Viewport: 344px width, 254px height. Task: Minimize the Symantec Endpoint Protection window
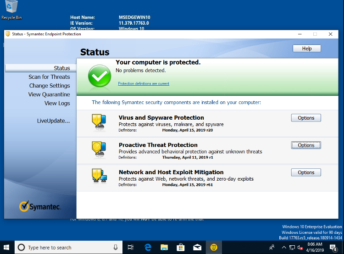(300, 34)
